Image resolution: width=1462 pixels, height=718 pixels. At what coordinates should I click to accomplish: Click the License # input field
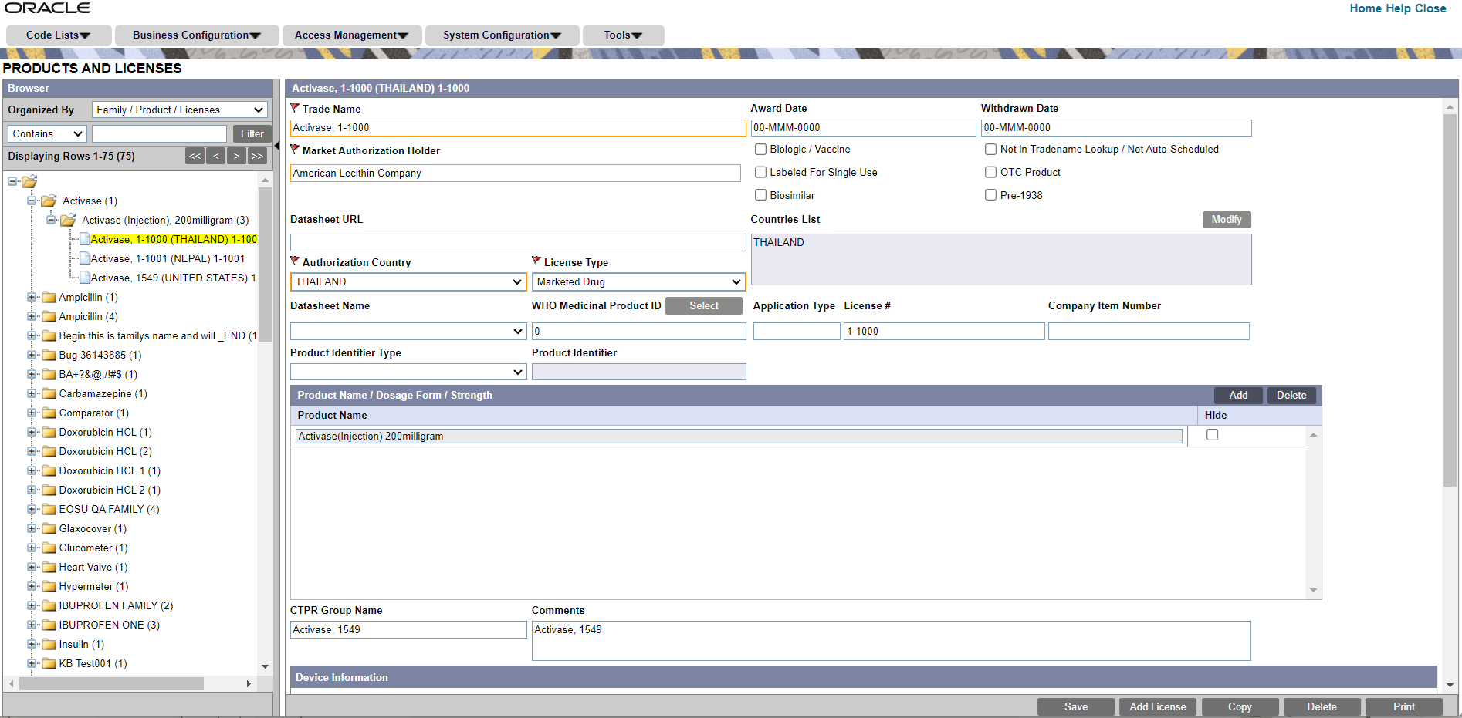[944, 331]
